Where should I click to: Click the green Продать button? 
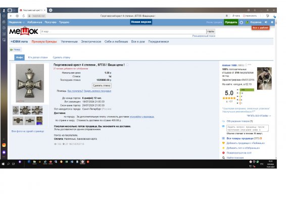231,22
